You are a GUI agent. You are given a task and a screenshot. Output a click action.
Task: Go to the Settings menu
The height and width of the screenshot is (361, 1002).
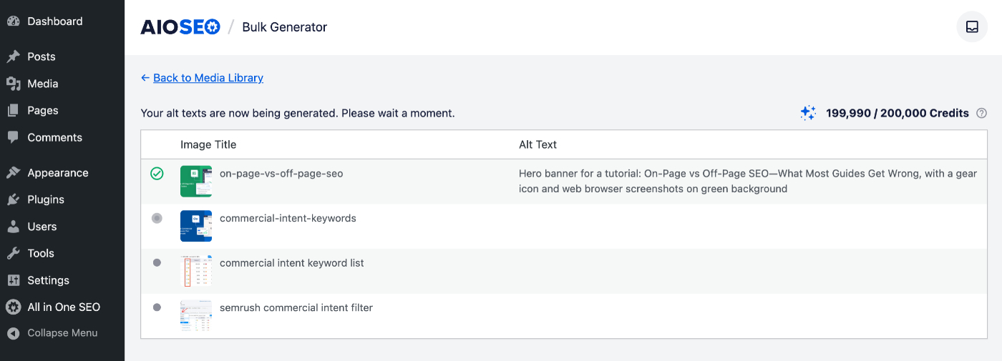click(48, 280)
